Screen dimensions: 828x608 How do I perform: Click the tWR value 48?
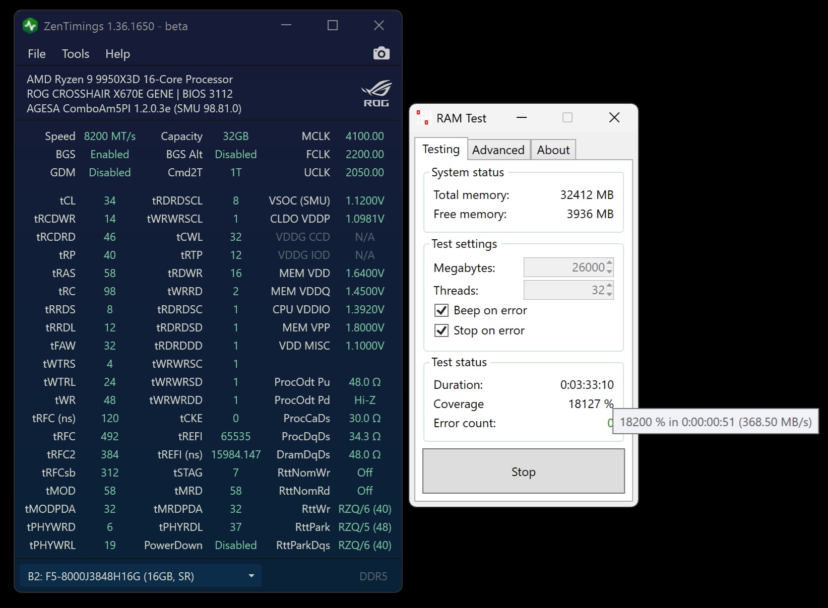pyautogui.click(x=110, y=400)
